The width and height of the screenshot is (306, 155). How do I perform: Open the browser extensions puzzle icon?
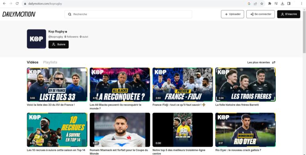click(x=270, y=4)
